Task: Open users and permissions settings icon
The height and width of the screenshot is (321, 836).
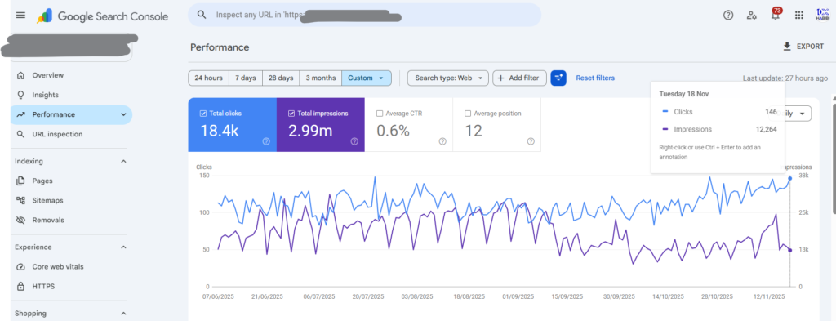Action: point(752,15)
